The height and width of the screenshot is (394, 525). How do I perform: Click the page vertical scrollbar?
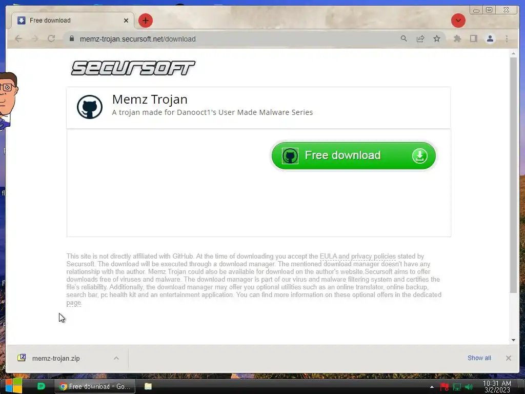click(513, 174)
